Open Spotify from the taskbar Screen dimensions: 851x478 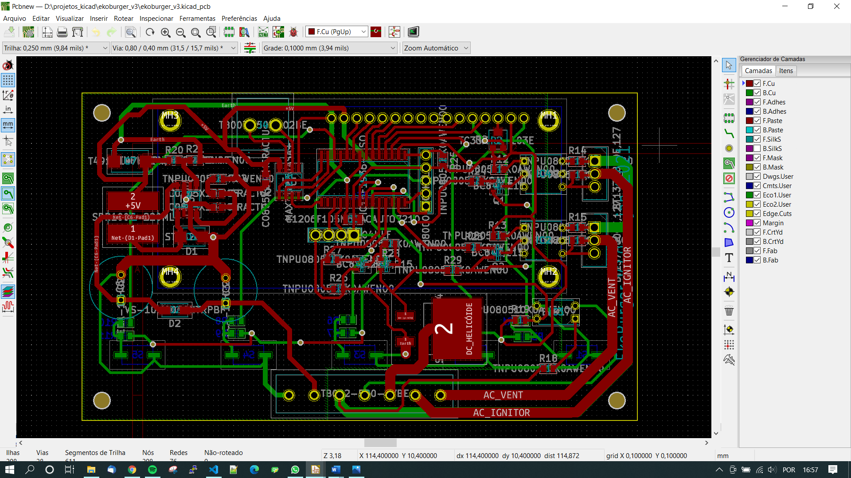[152, 470]
